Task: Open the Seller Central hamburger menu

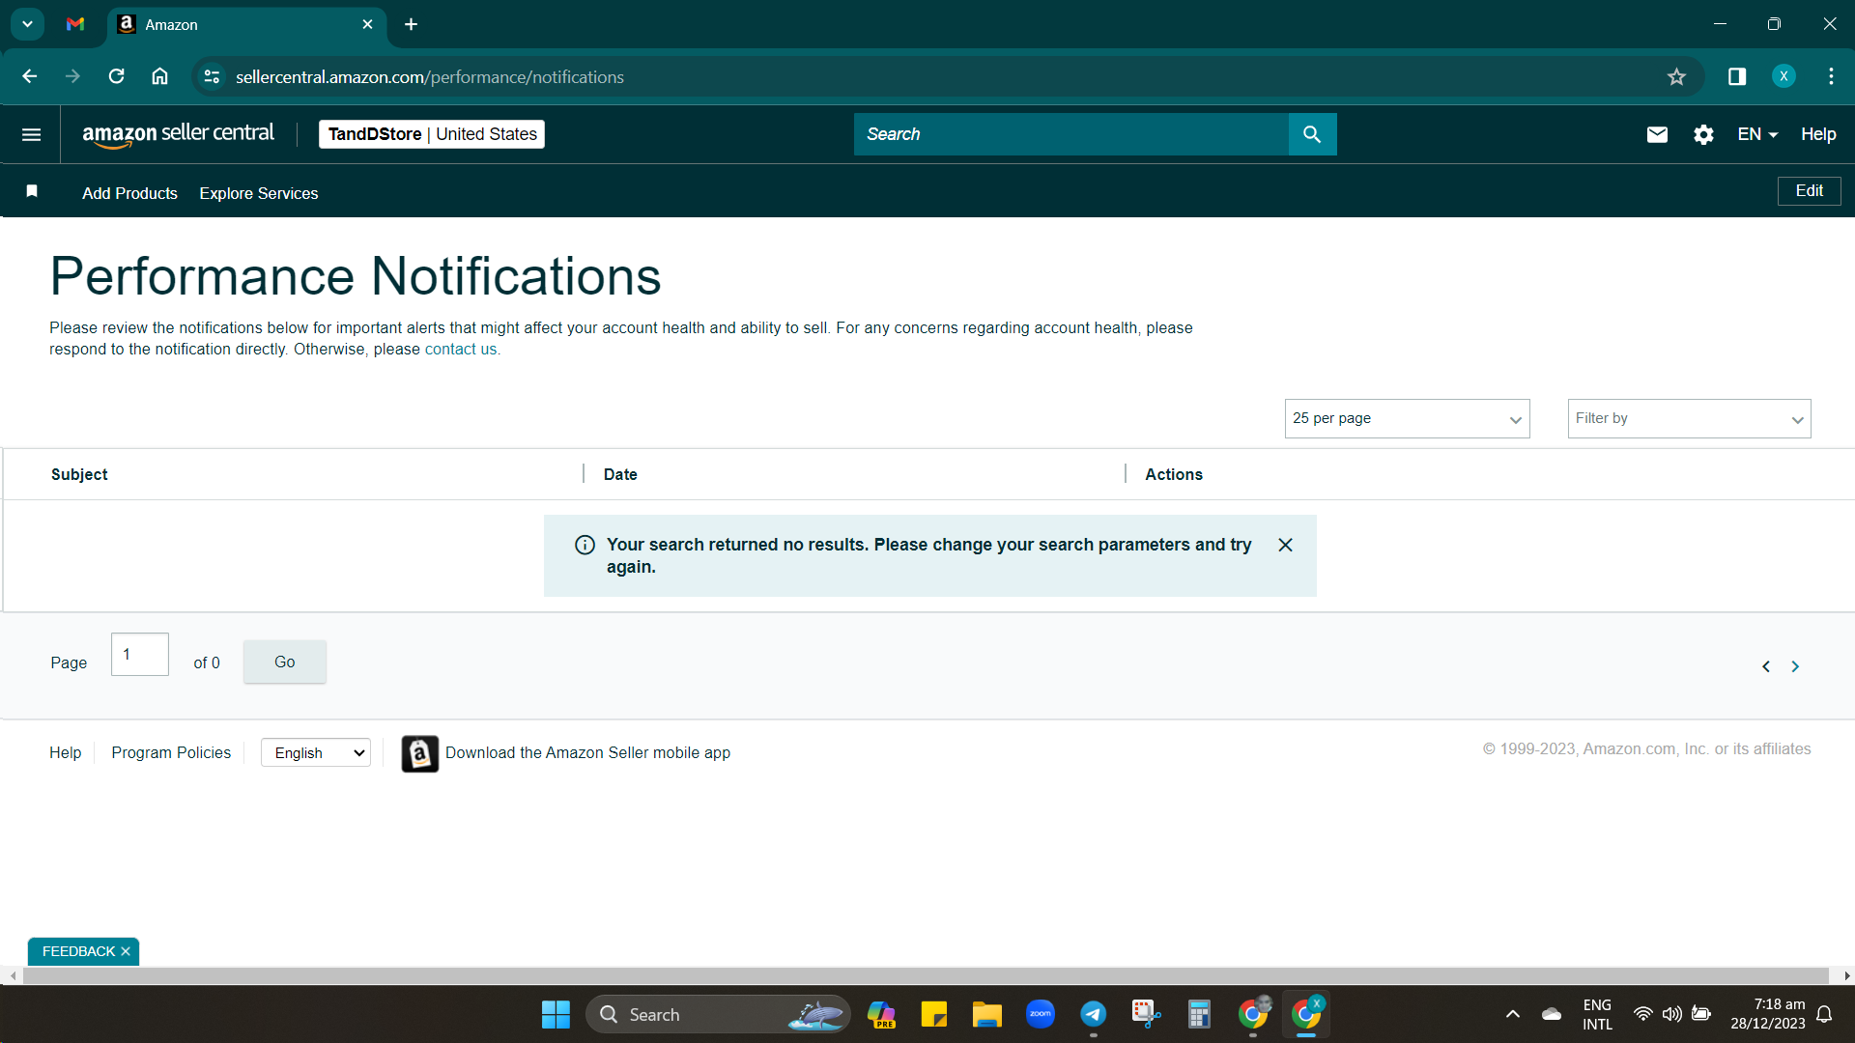Action: click(x=31, y=134)
